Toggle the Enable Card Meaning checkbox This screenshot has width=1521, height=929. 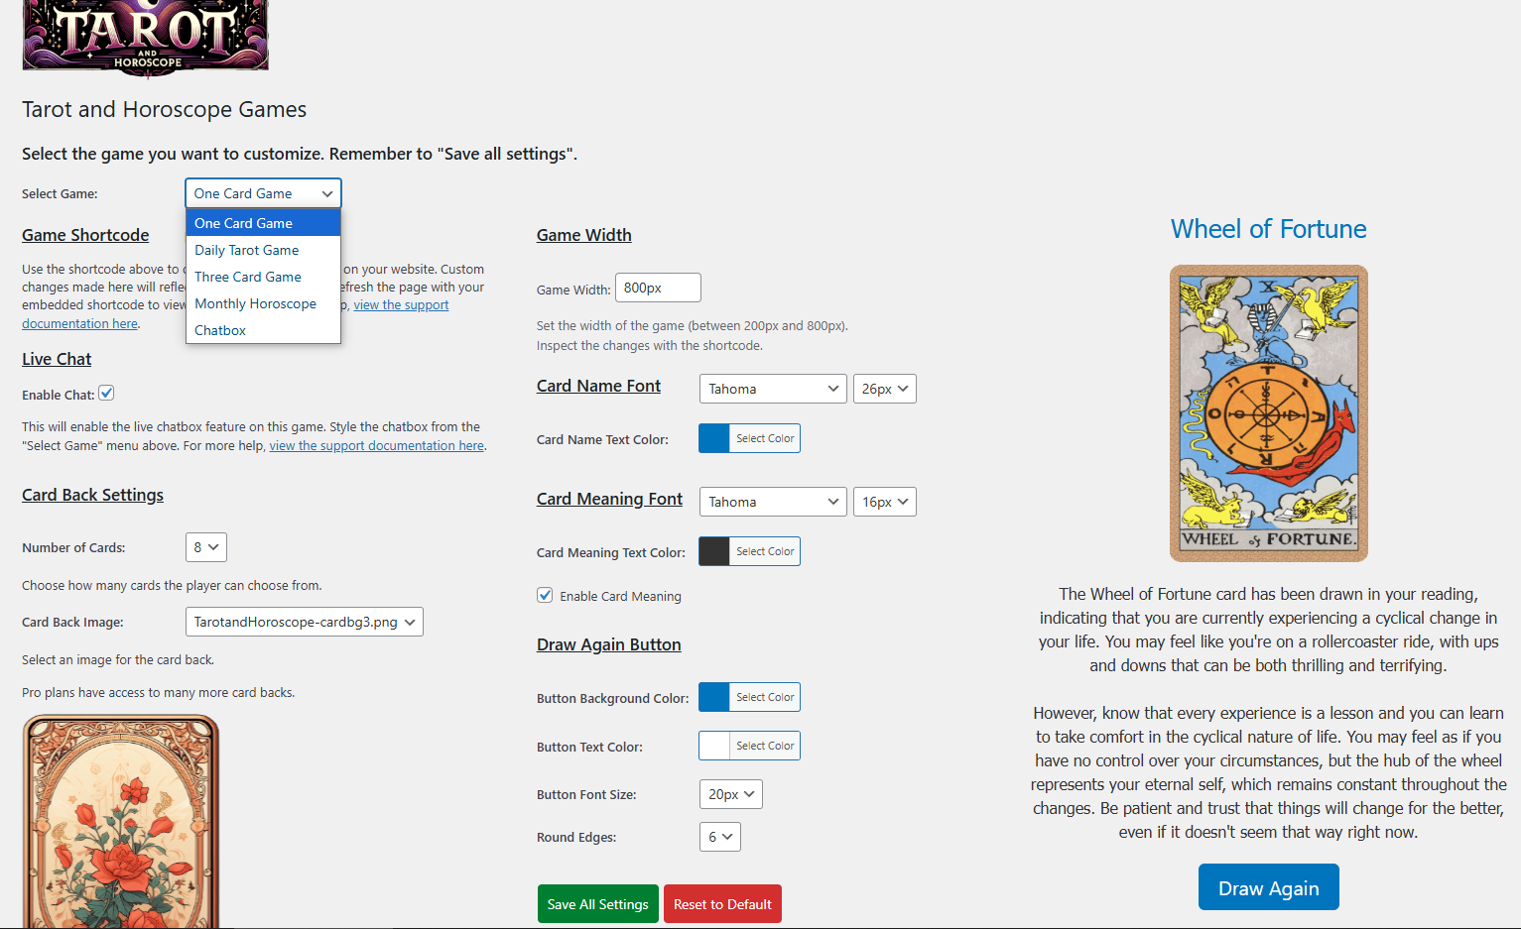click(545, 595)
